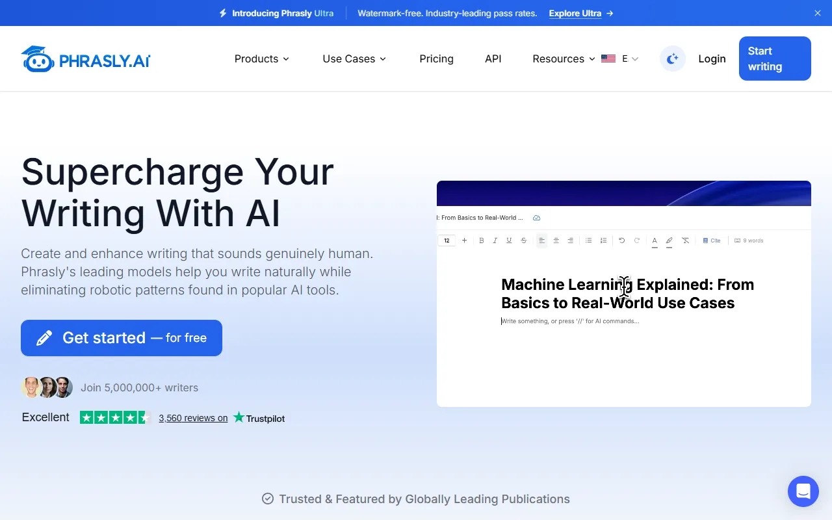
Task: Click the font size field showing 12
Action: [447, 240]
